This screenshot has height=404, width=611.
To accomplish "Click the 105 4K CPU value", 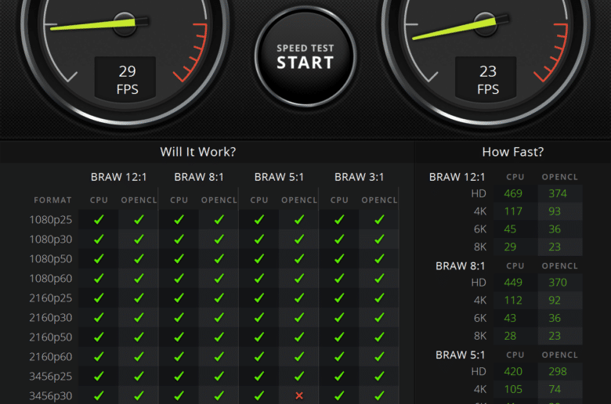I will pyautogui.click(x=513, y=389).
